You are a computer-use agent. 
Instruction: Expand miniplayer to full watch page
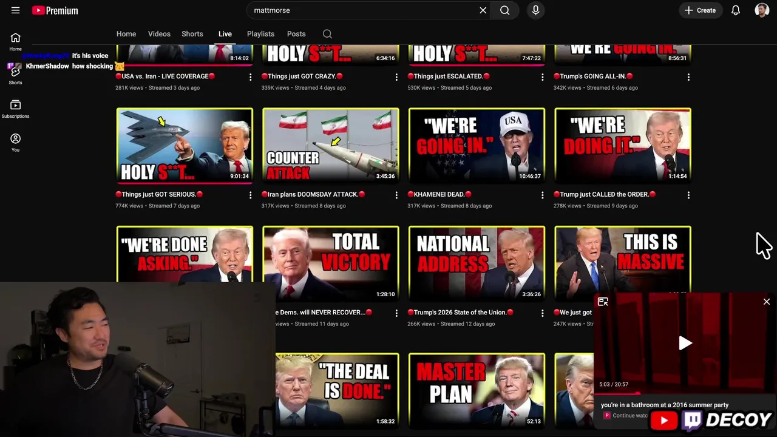tap(603, 302)
